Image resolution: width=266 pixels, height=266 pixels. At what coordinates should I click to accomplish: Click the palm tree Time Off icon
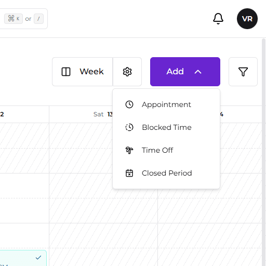point(129,150)
